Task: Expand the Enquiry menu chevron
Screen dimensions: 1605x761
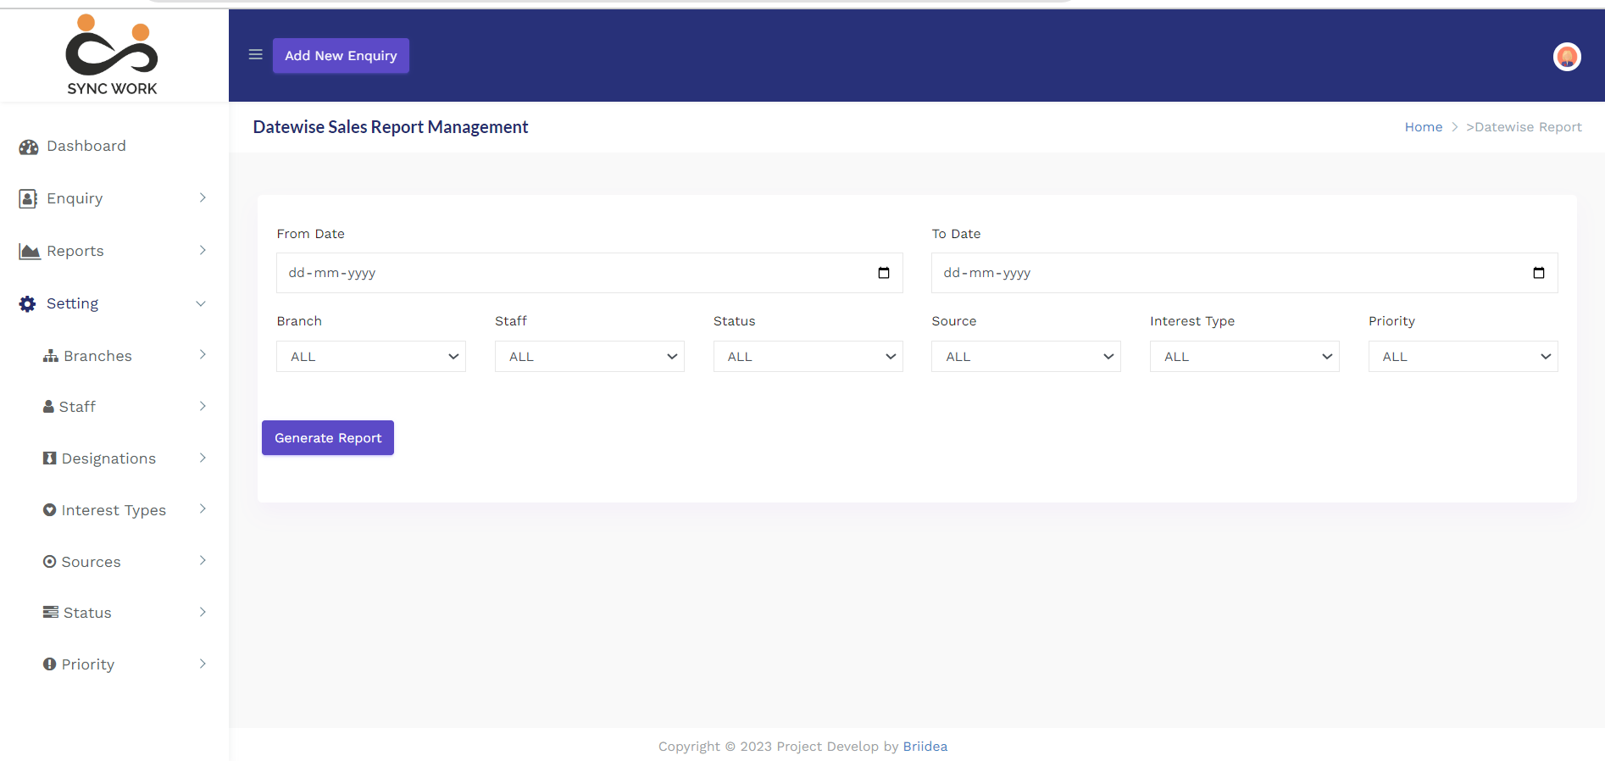Action: [x=203, y=197]
